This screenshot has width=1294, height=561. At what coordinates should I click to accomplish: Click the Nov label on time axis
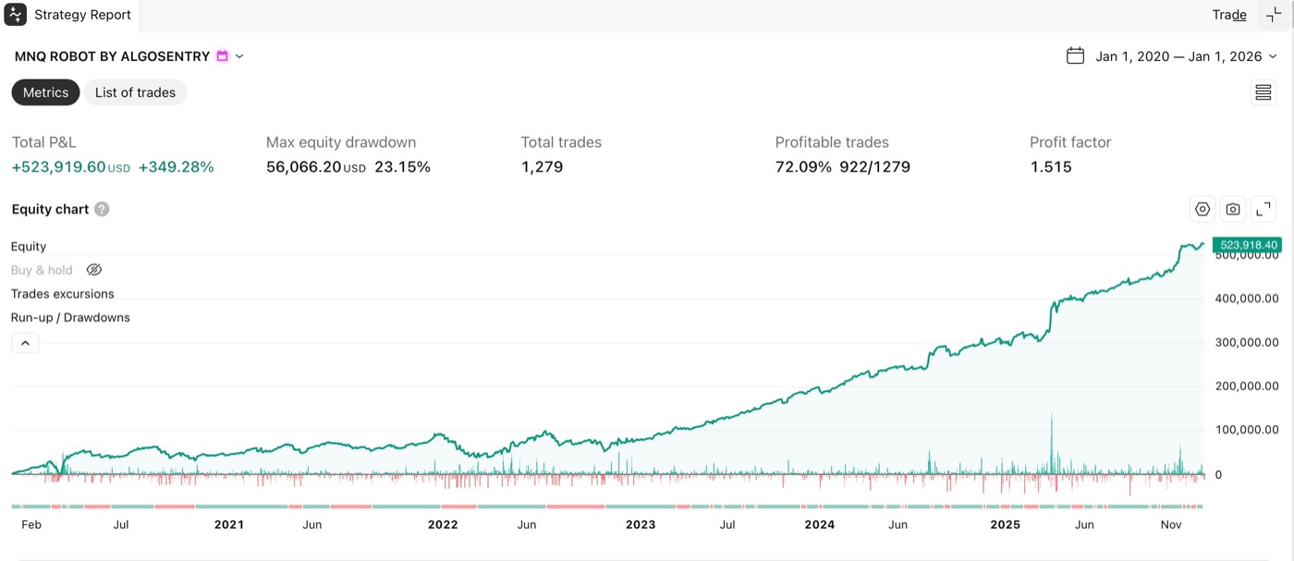click(x=1171, y=525)
